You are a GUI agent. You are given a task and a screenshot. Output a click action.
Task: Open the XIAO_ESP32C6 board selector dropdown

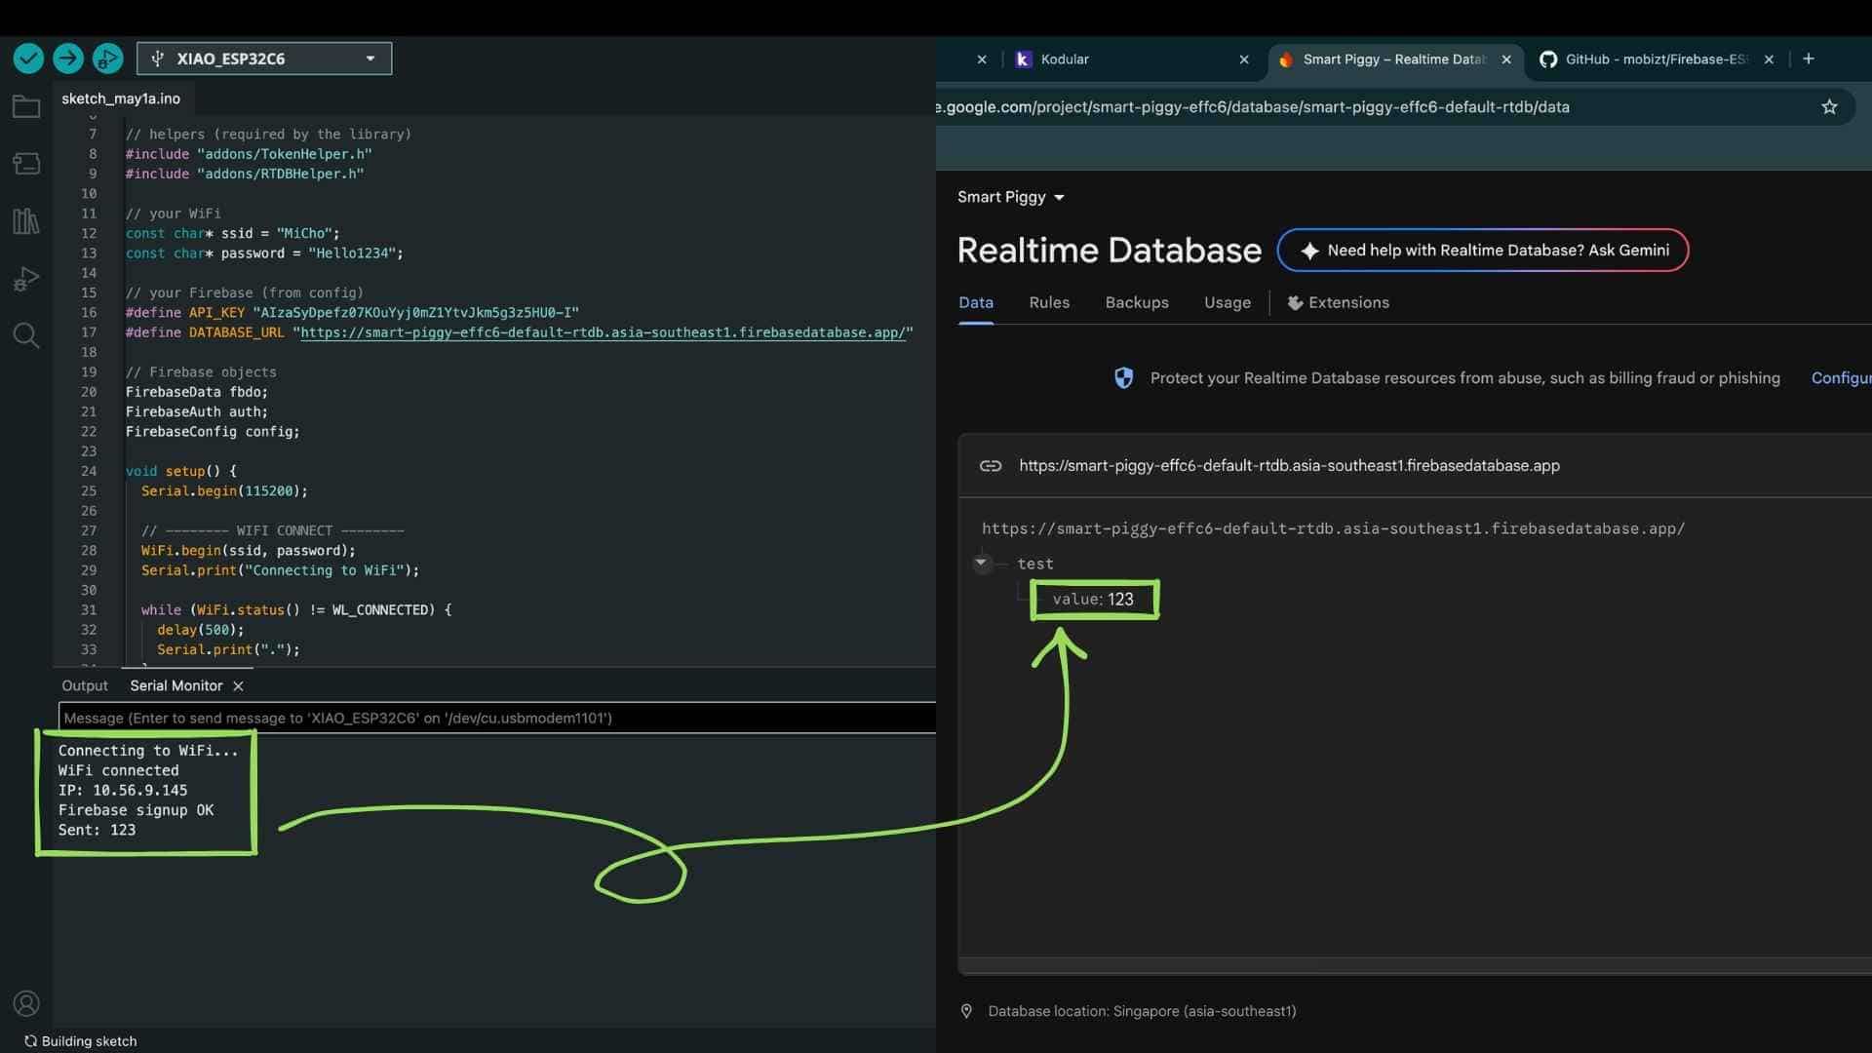point(264,58)
